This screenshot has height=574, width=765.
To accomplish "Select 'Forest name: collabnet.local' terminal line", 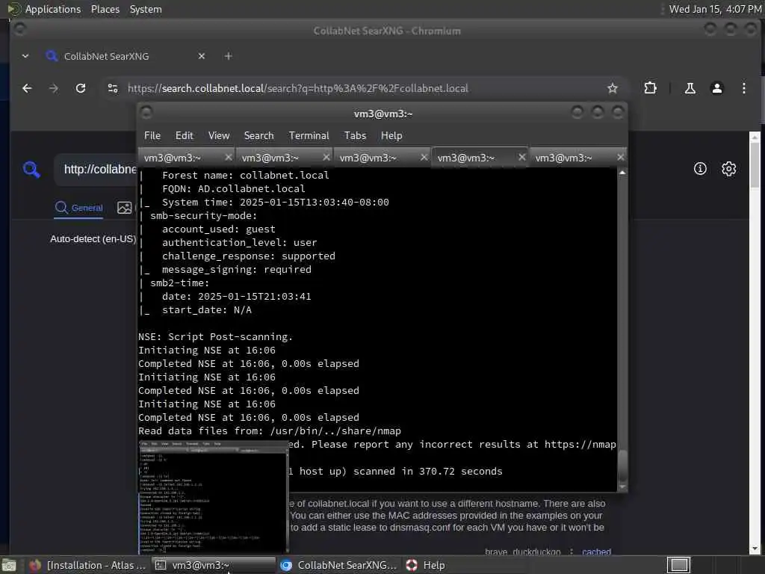I will tap(245, 175).
